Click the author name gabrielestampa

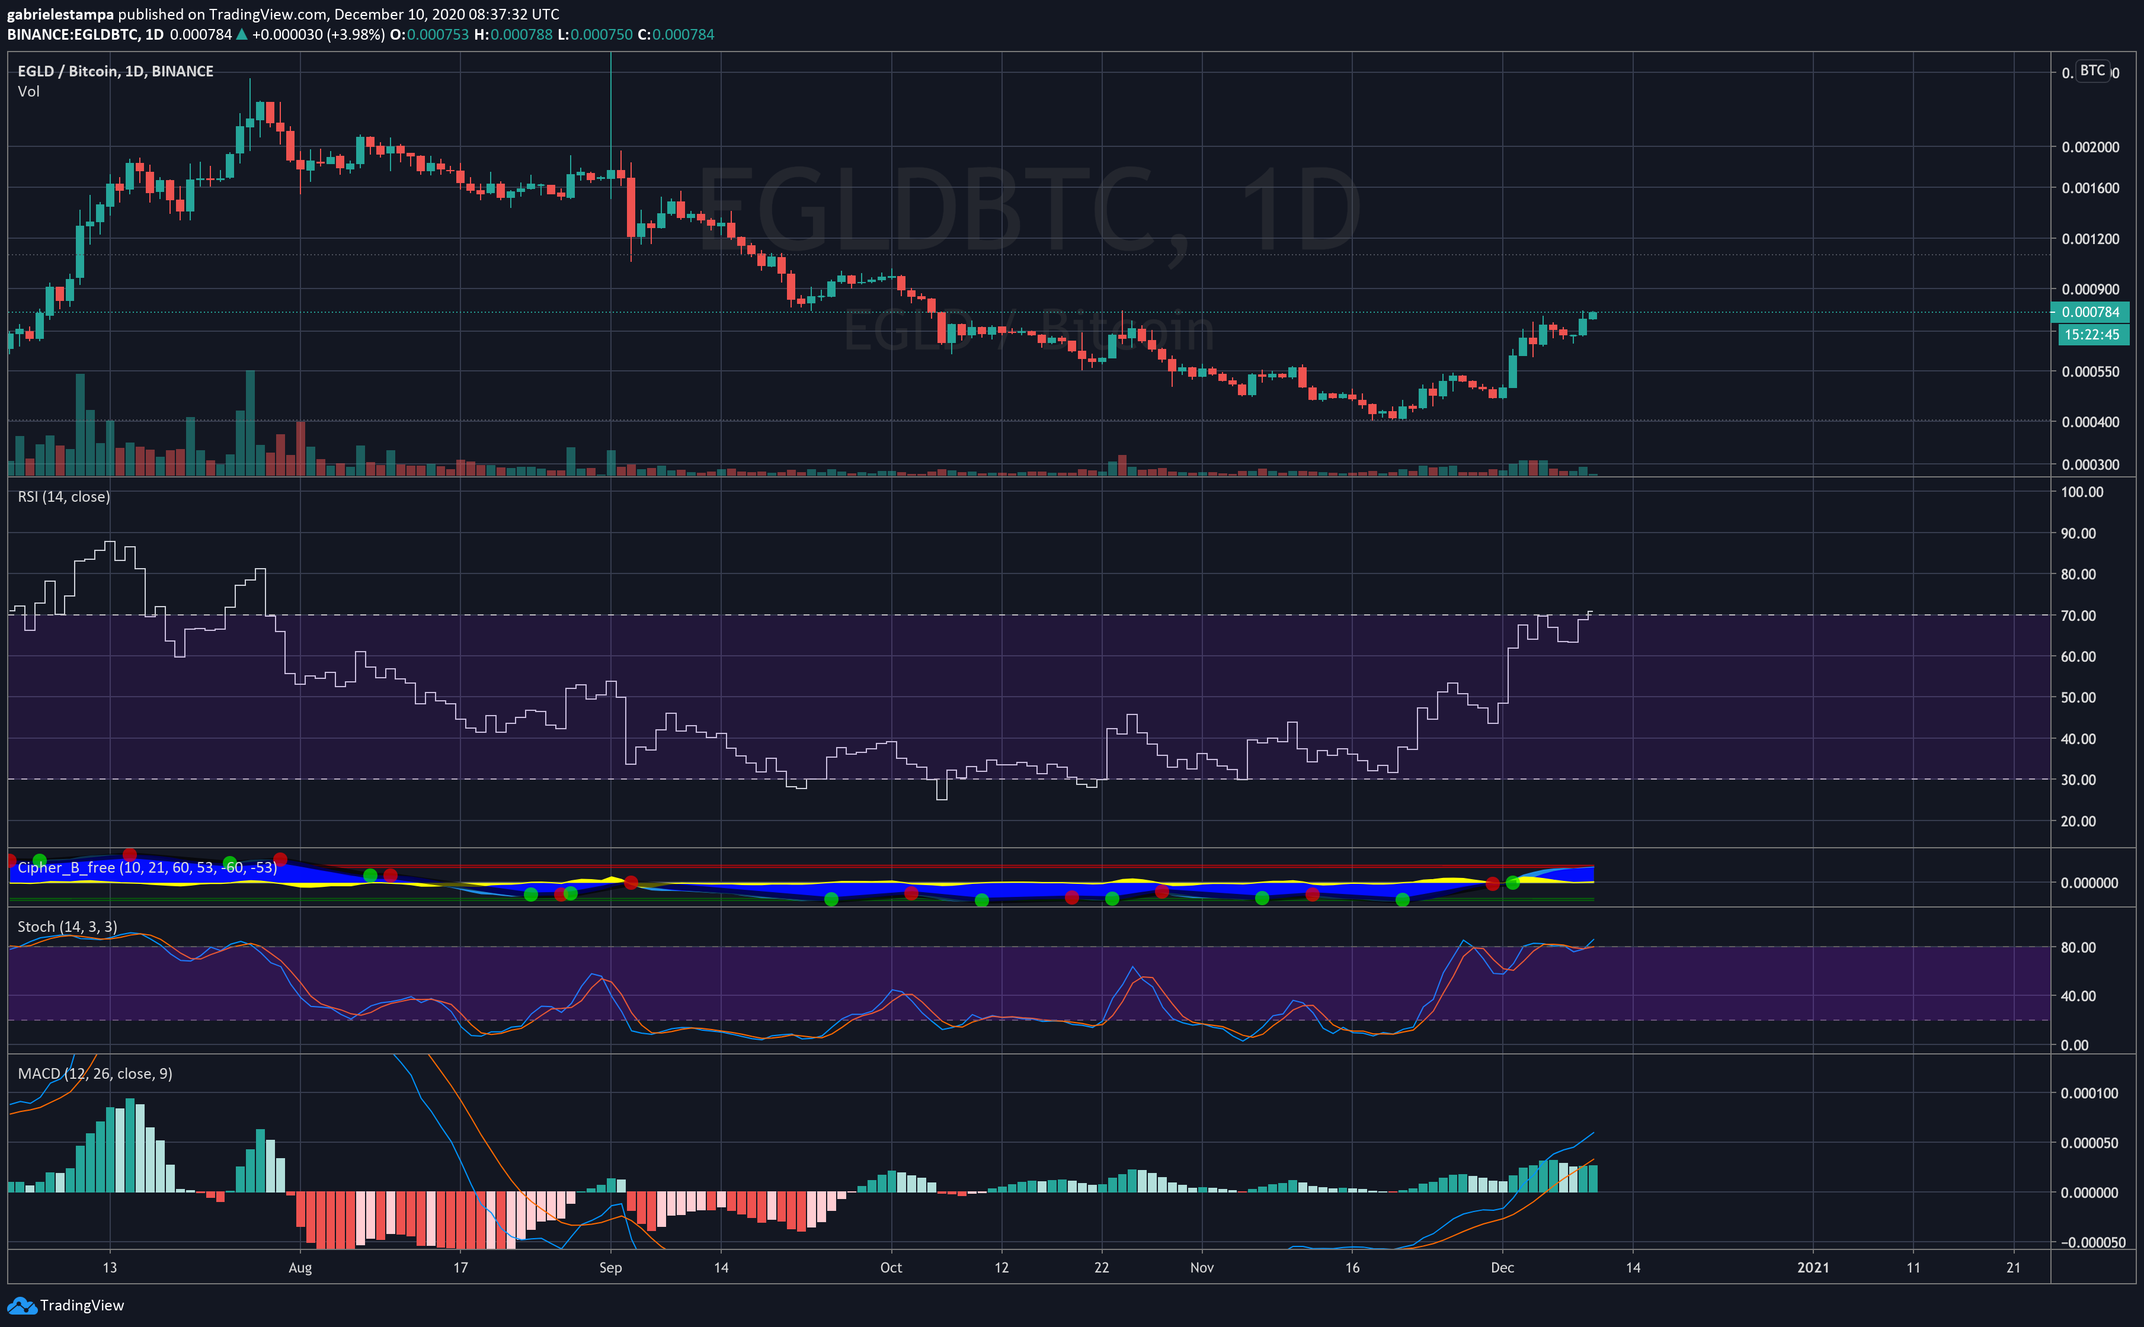tap(60, 14)
